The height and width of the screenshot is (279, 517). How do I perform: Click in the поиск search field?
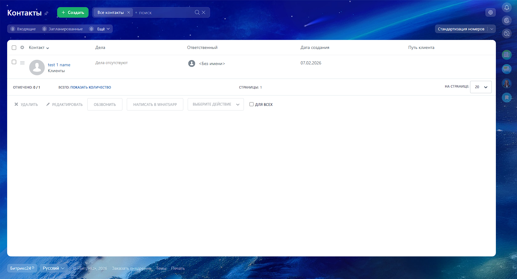(x=163, y=13)
